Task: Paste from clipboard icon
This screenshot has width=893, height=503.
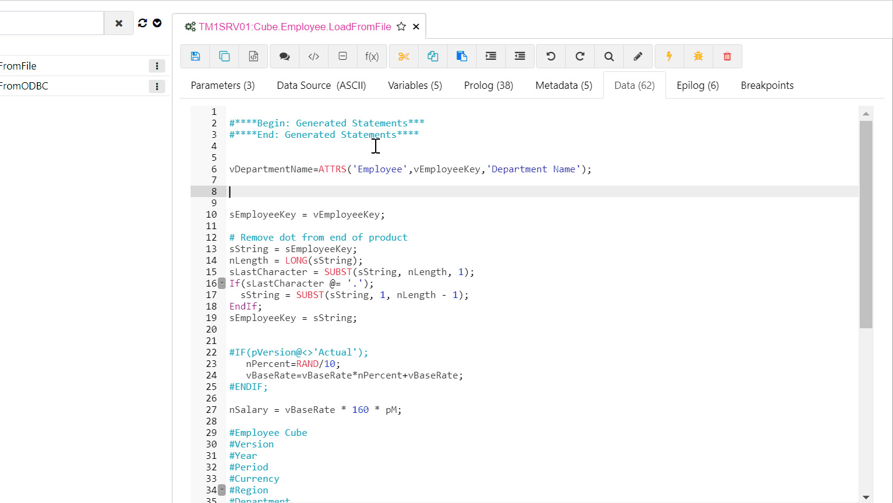Action: pos(462,56)
